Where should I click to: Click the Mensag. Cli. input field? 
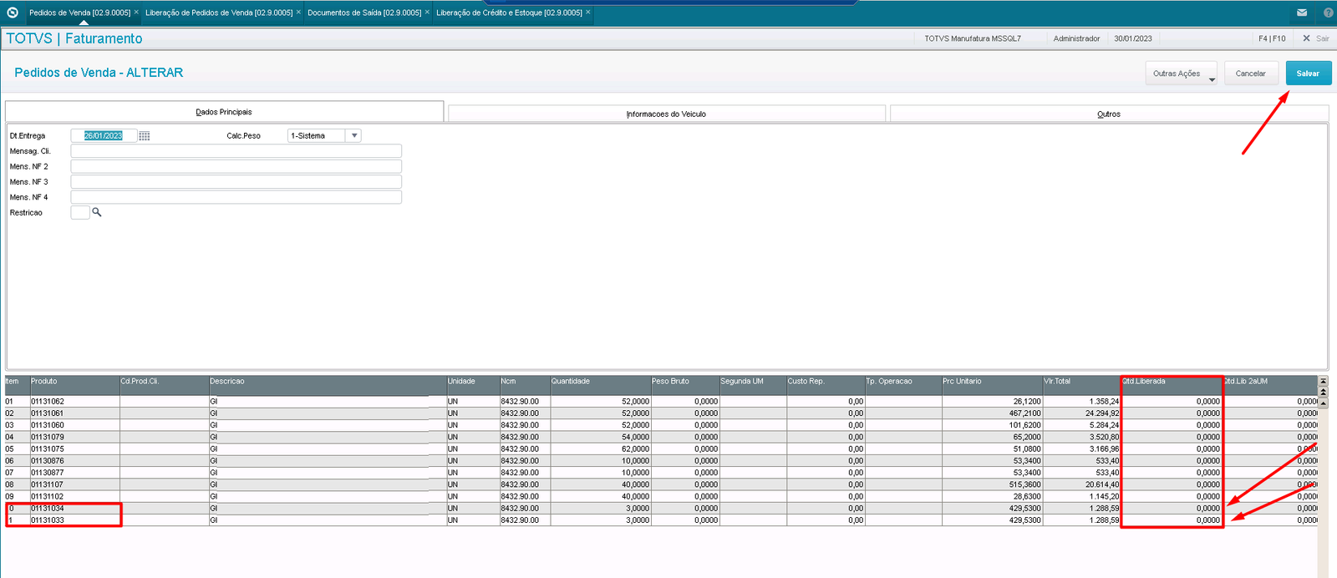(x=236, y=151)
